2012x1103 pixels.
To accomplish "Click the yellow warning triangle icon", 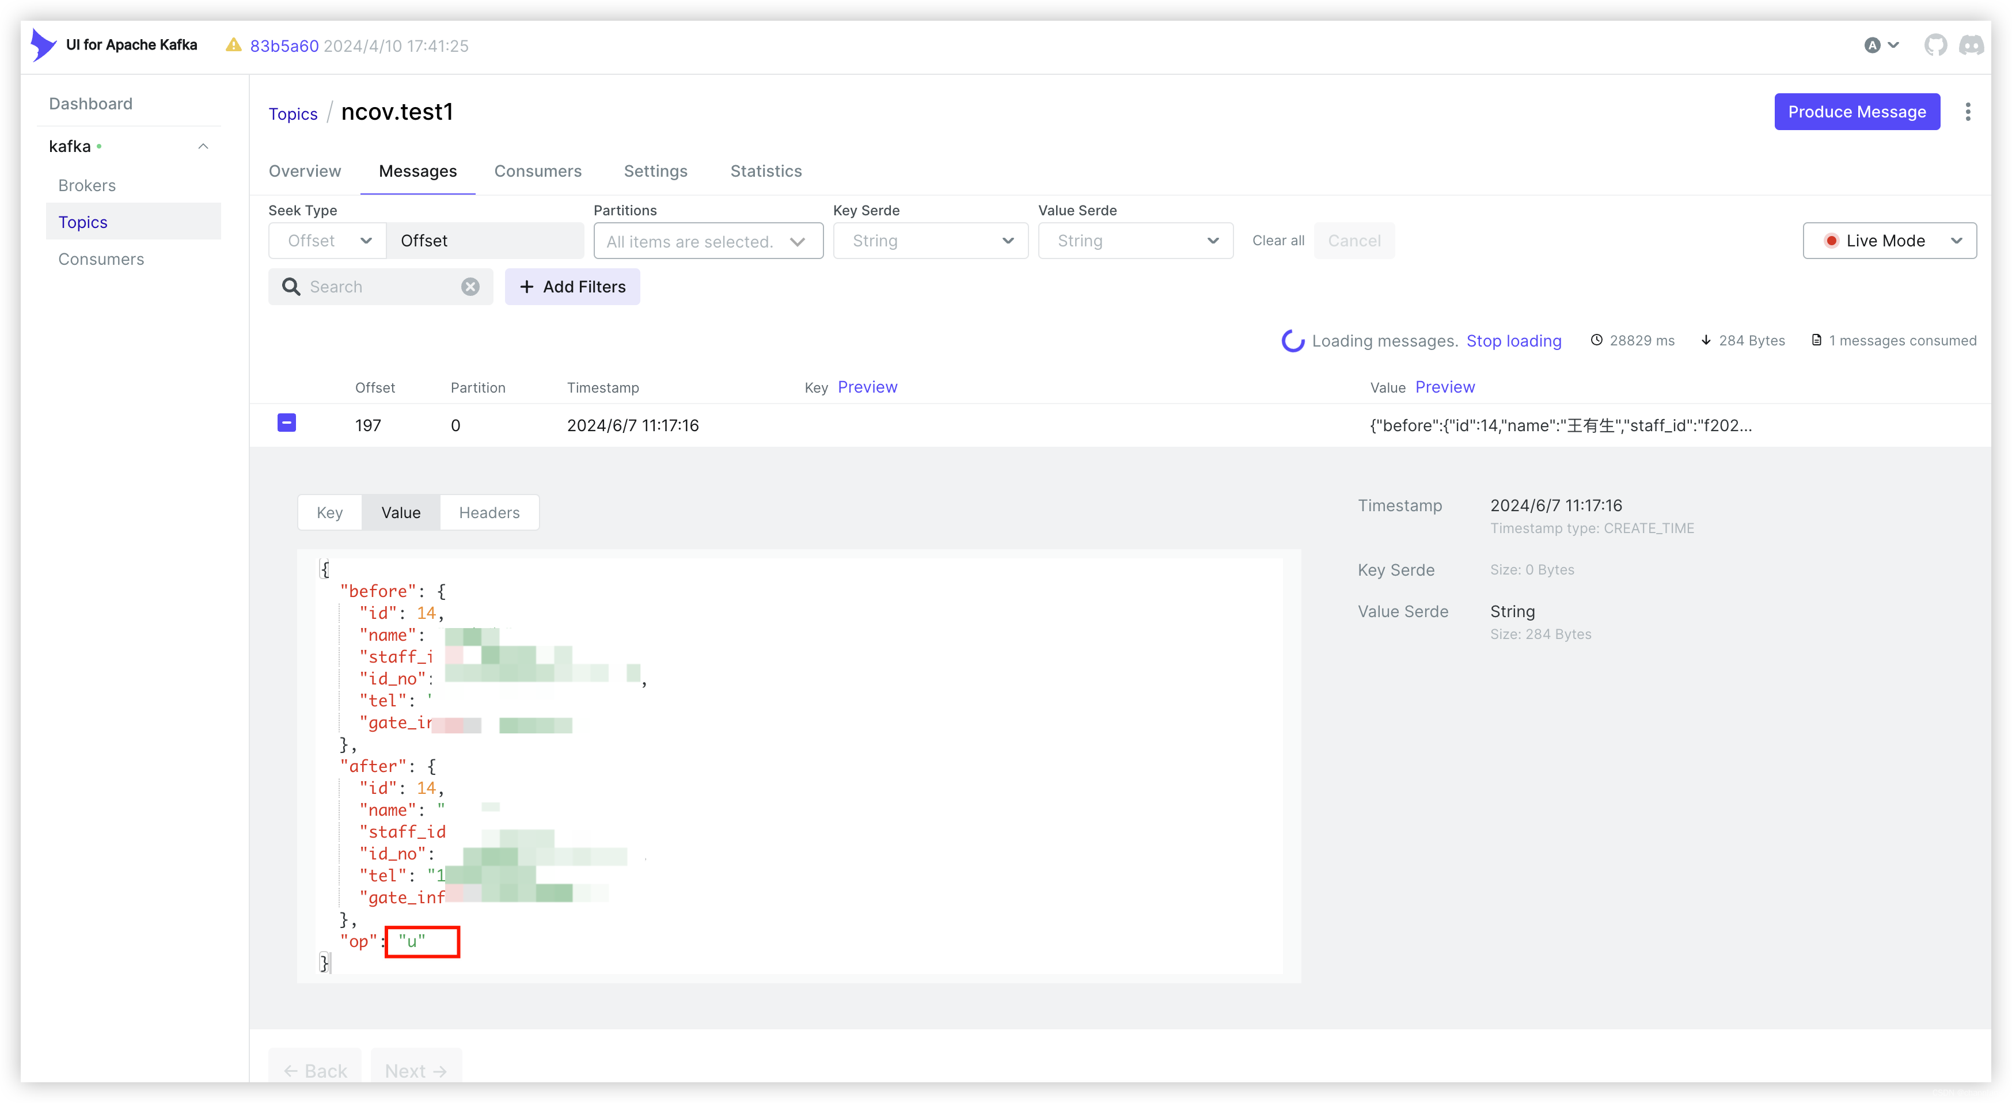I will (x=233, y=45).
